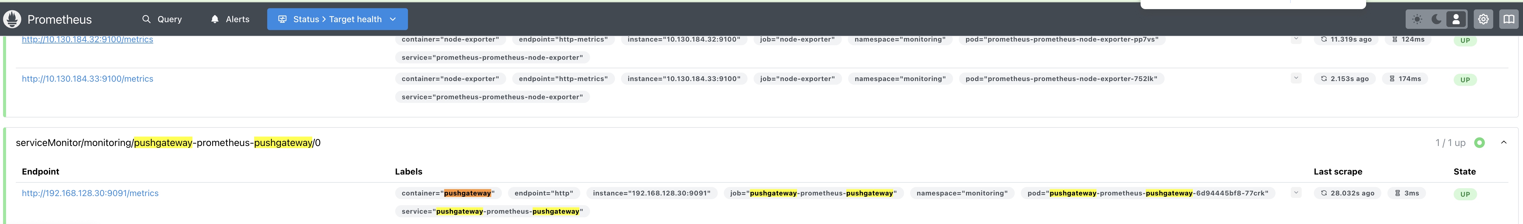Image resolution: width=1523 pixels, height=224 pixels.
Task: Click container="node-exporter" label in 10.130.184.33 row
Action: pyautogui.click(x=450, y=79)
